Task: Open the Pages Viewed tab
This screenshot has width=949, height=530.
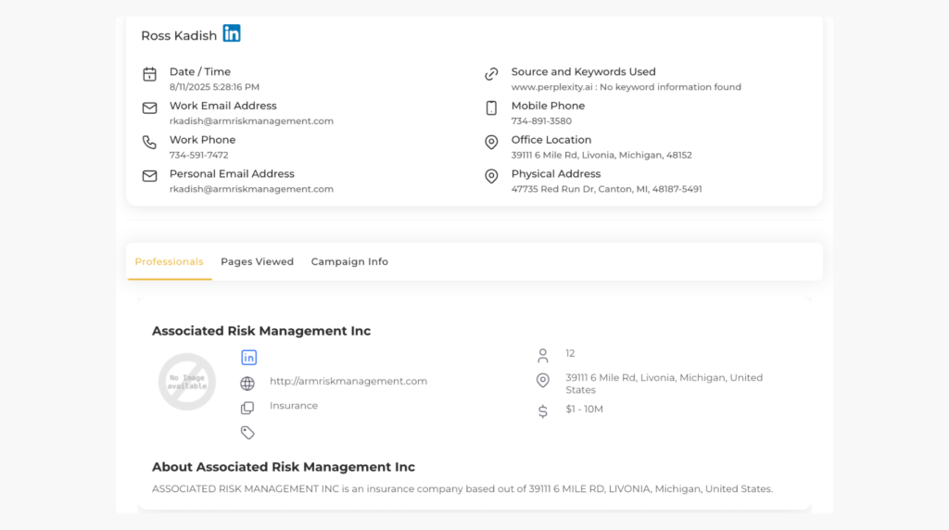Action: click(257, 262)
